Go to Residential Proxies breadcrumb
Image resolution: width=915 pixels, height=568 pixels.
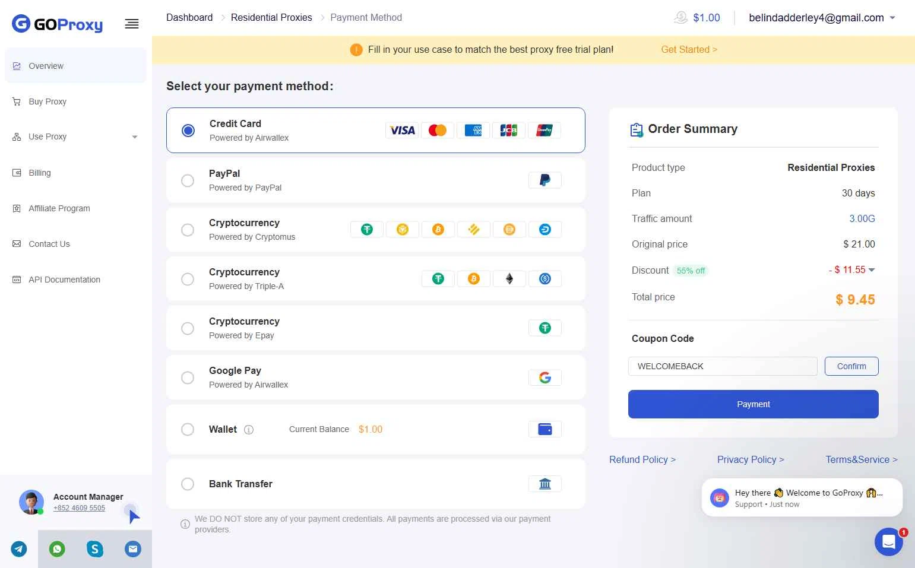pyautogui.click(x=271, y=18)
